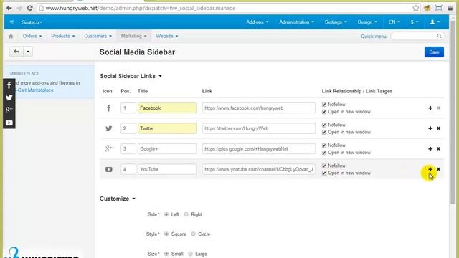
Task: Click the Google+ row icon in the table
Action: (x=108, y=149)
